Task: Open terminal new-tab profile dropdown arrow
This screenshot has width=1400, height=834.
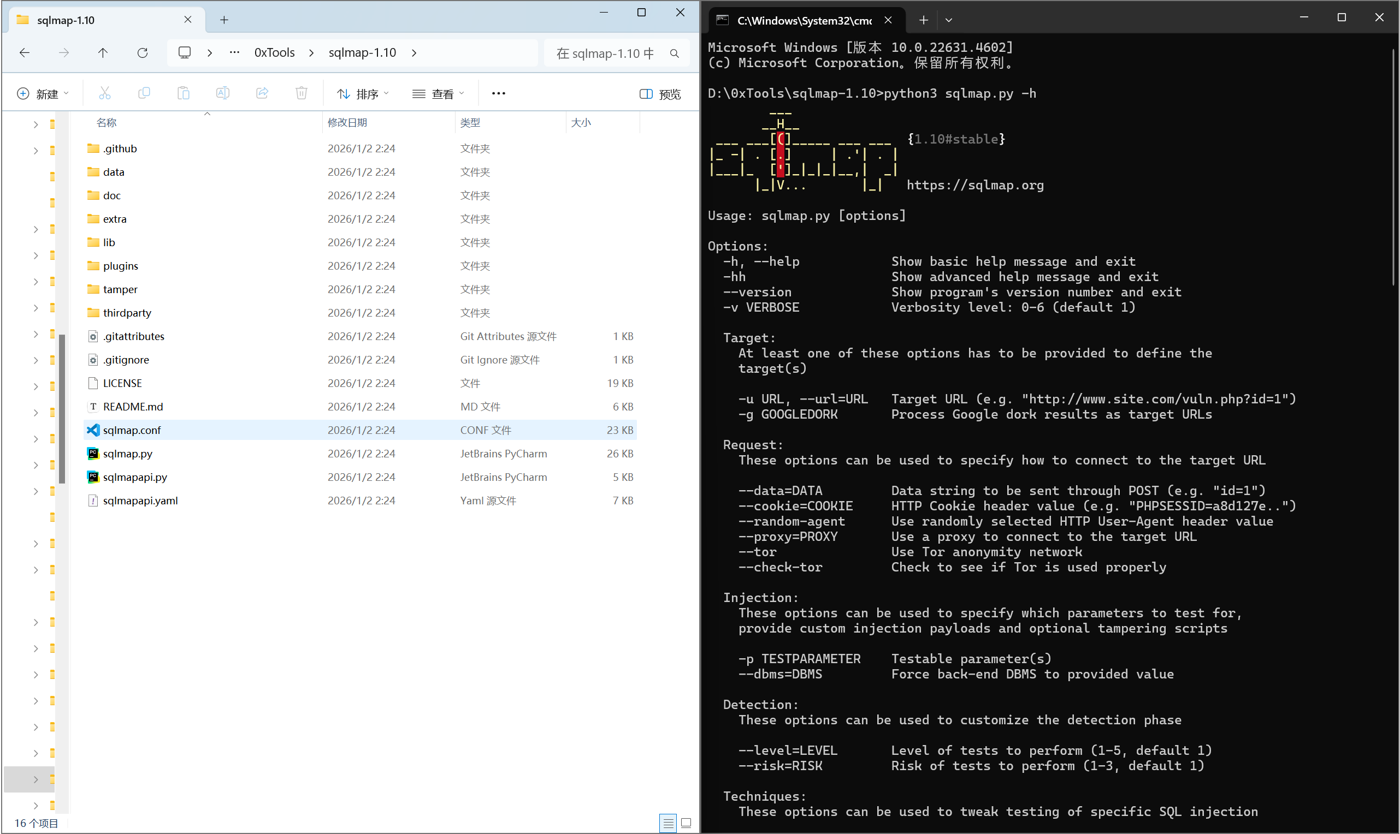Action: tap(948, 20)
